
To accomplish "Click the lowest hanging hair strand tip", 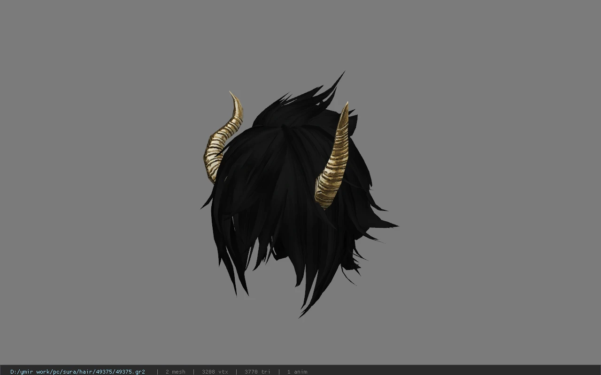I will pyautogui.click(x=301, y=316).
